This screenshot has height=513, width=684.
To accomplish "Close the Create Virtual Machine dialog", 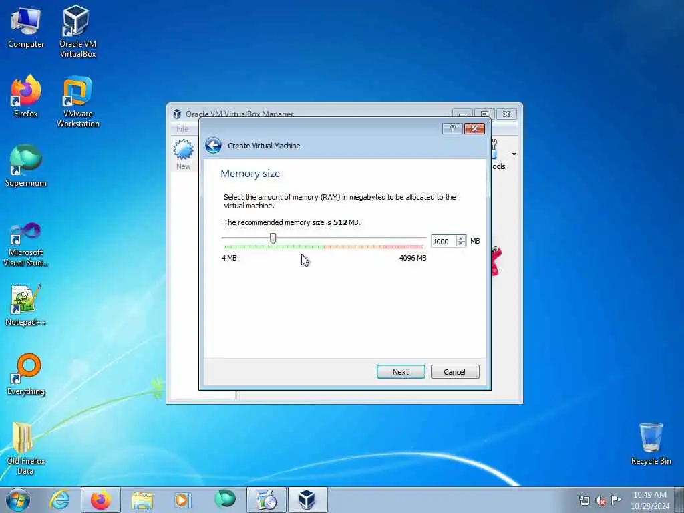I will click(x=475, y=128).
